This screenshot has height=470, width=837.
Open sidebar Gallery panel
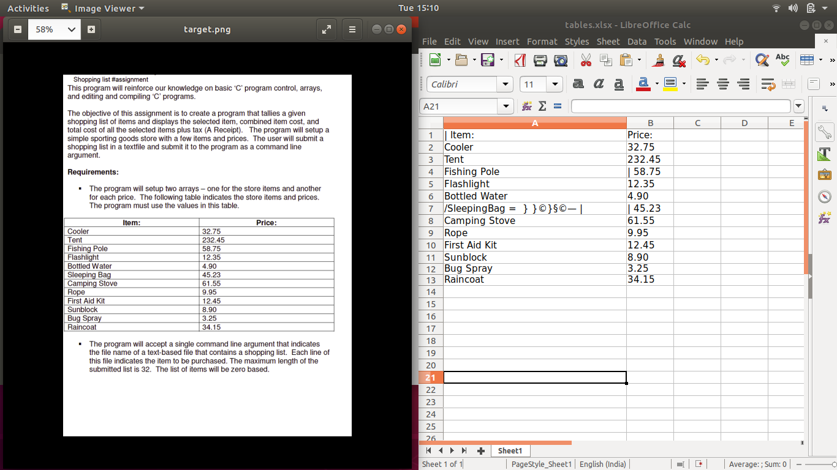pos(825,175)
